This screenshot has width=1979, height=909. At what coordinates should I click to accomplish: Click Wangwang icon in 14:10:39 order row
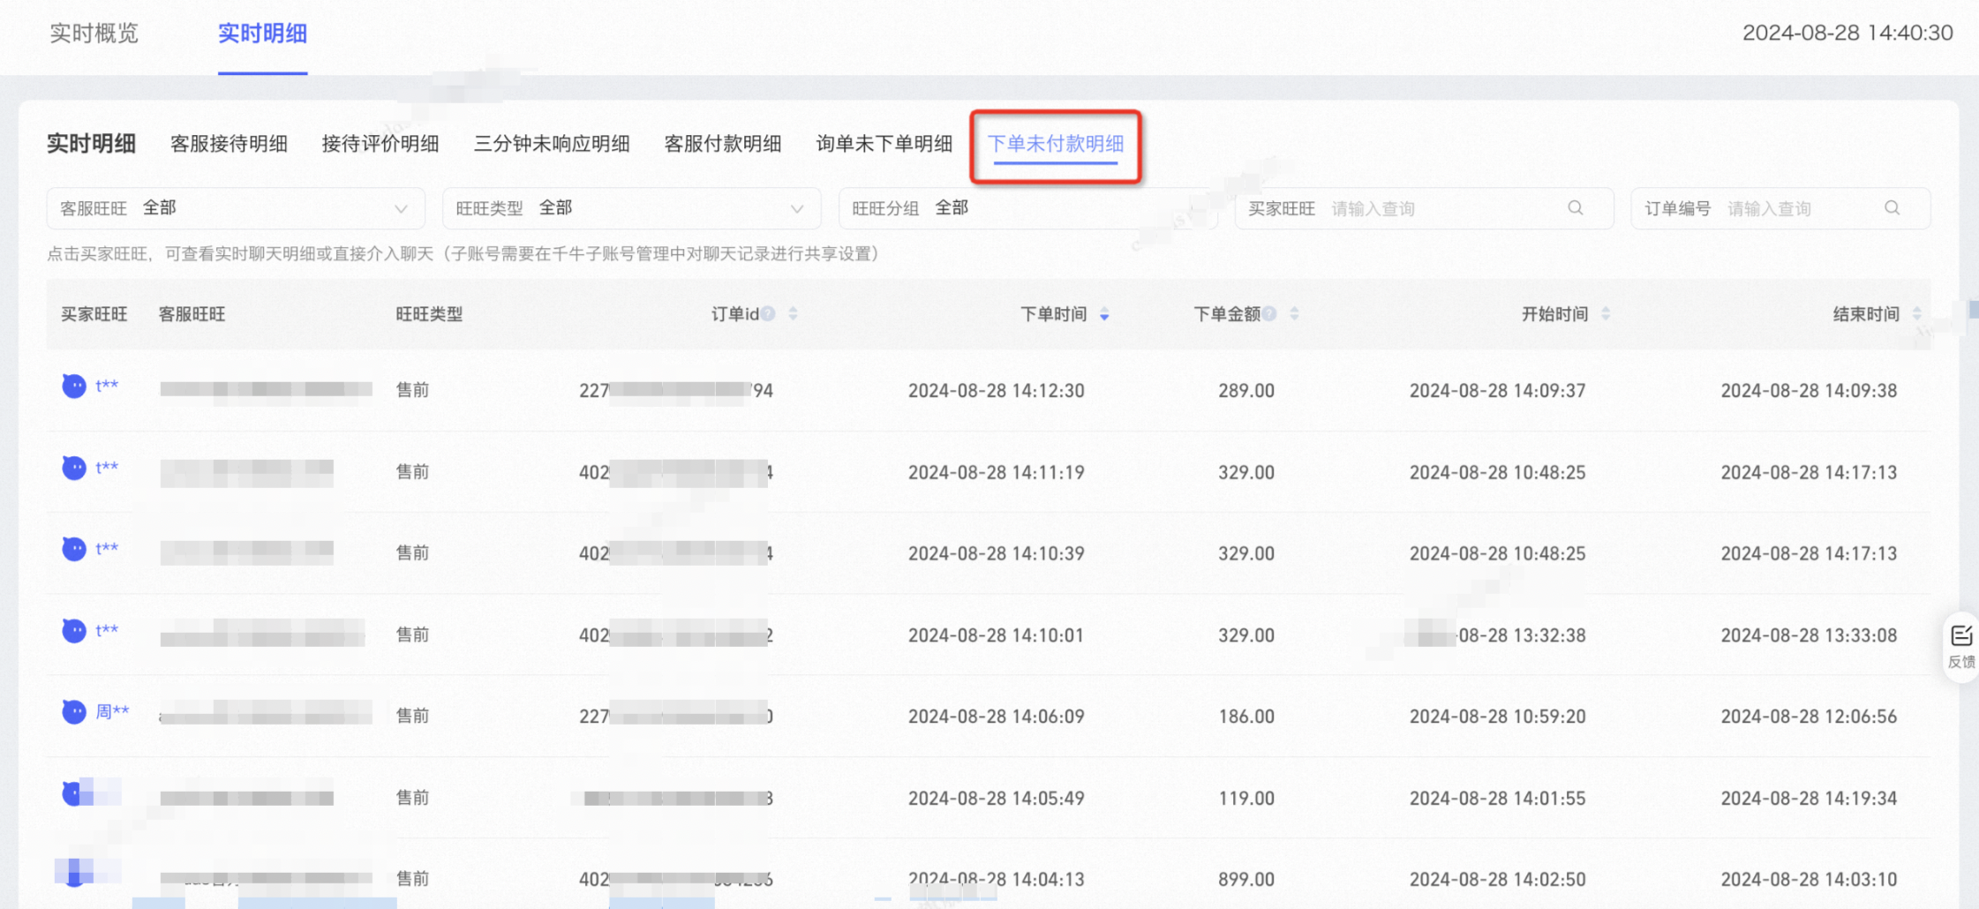pyautogui.click(x=74, y=549)
